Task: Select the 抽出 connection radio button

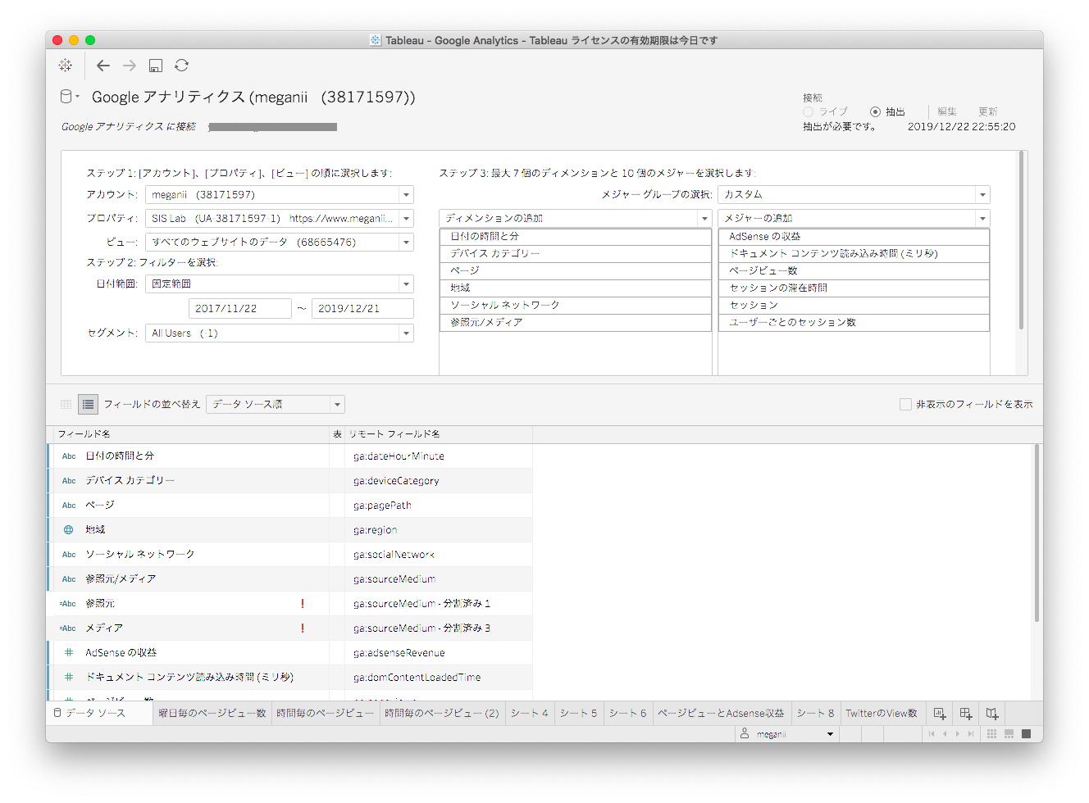Action: [876, 111]
